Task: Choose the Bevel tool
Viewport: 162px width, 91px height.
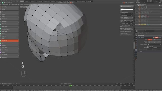Action: point(9,34)
